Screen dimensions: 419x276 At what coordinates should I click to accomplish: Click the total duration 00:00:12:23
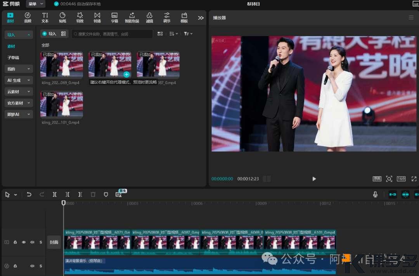[248, 179]
